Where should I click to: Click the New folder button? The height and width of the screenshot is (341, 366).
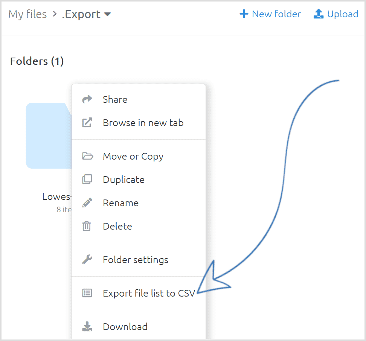[x=270, y=14]
